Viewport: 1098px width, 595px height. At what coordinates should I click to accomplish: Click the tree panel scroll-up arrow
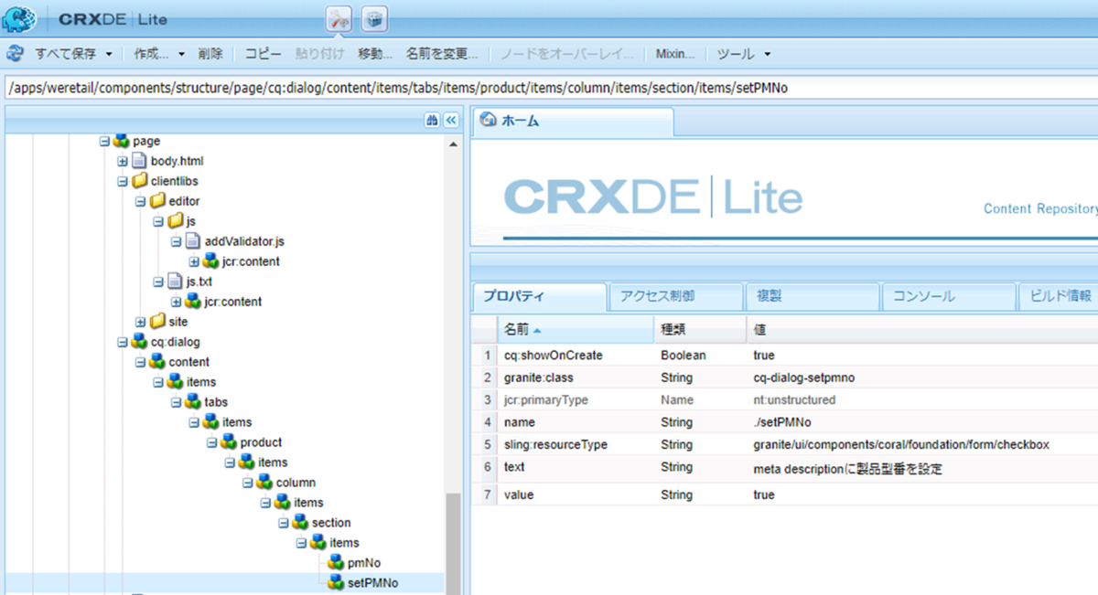[453, 143]
